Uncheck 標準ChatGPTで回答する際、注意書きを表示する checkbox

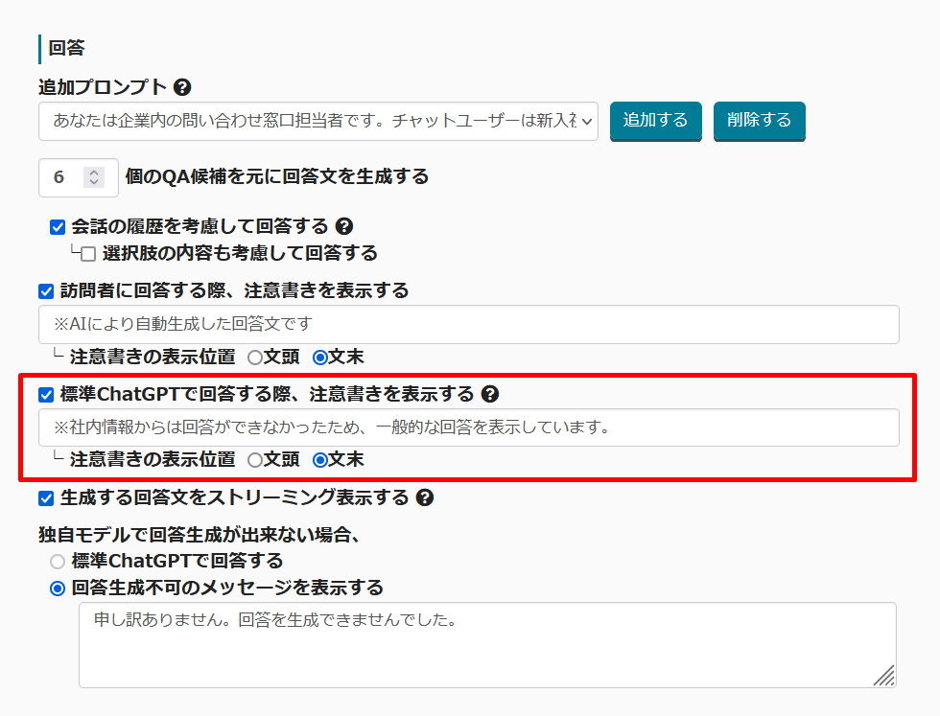46,395
